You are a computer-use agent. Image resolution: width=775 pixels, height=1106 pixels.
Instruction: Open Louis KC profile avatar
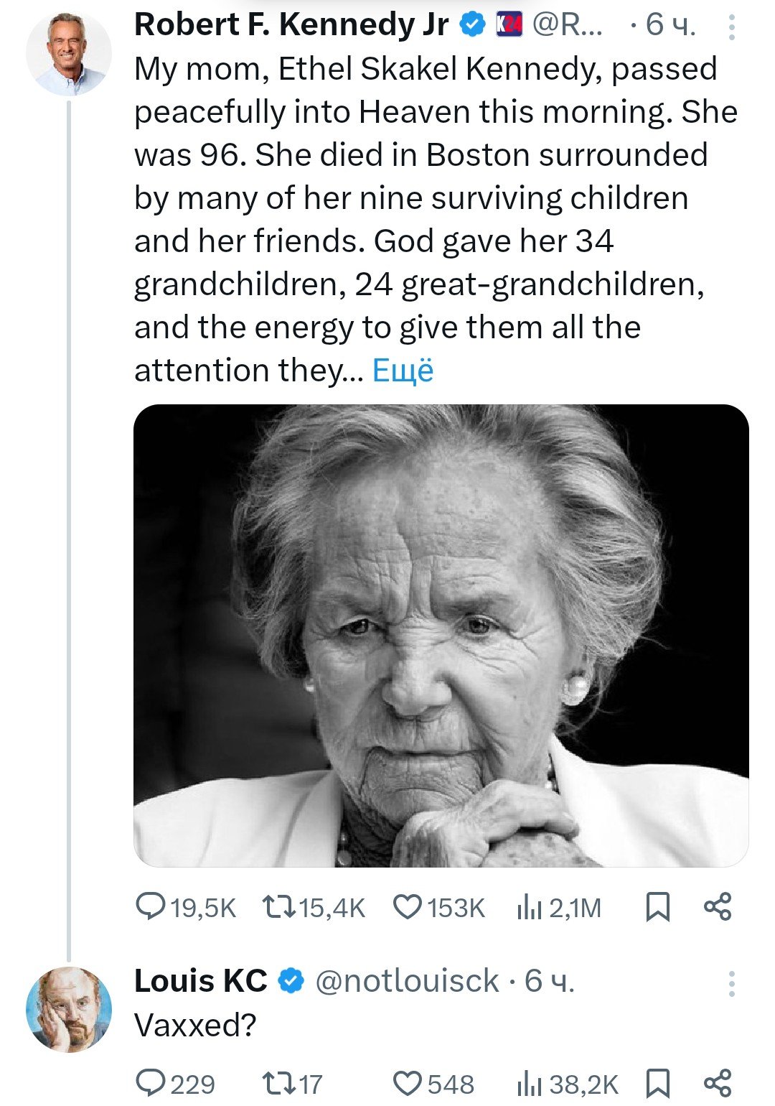click(69, 1010)
